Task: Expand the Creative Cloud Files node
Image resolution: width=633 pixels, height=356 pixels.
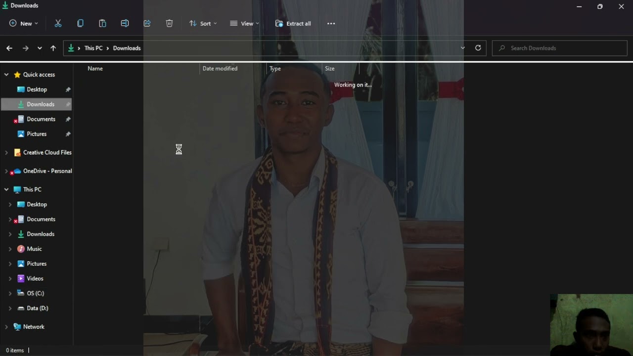Action: click(6, 152)
